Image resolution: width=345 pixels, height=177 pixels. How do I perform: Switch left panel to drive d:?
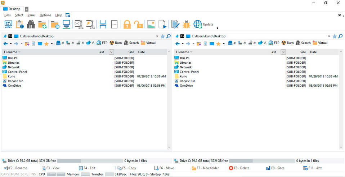click(x=80, y=43)
